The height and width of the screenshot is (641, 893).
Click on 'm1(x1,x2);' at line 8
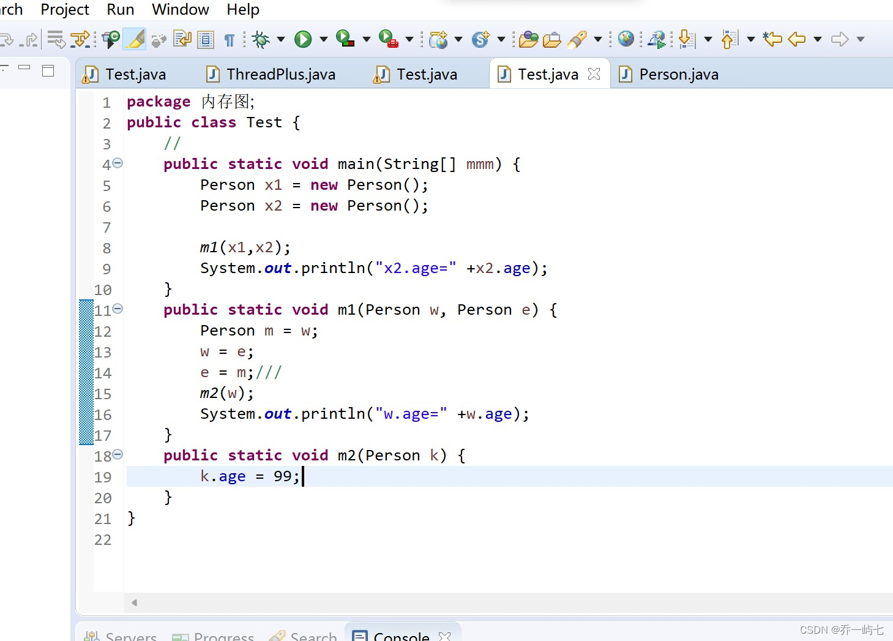(x=245, y=247)
